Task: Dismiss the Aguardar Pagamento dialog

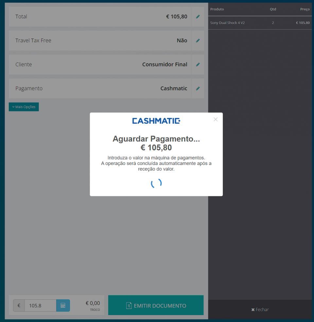Action: (216, 119)
